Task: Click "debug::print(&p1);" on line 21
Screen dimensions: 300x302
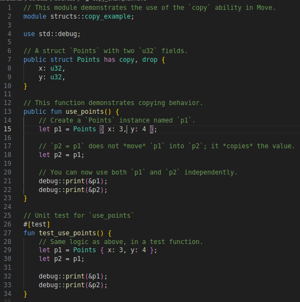Action: tap(73, 181)
